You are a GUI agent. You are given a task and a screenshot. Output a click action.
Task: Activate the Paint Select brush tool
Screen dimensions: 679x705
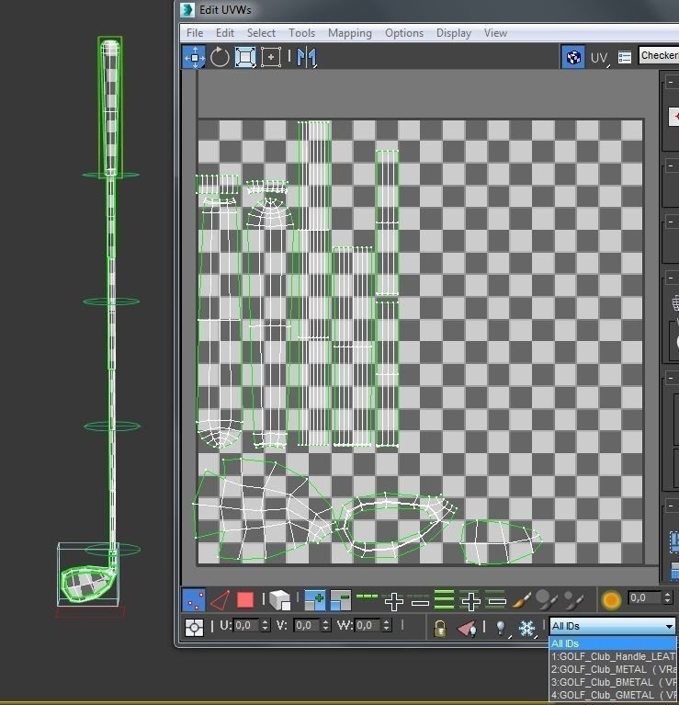[521, 600]
